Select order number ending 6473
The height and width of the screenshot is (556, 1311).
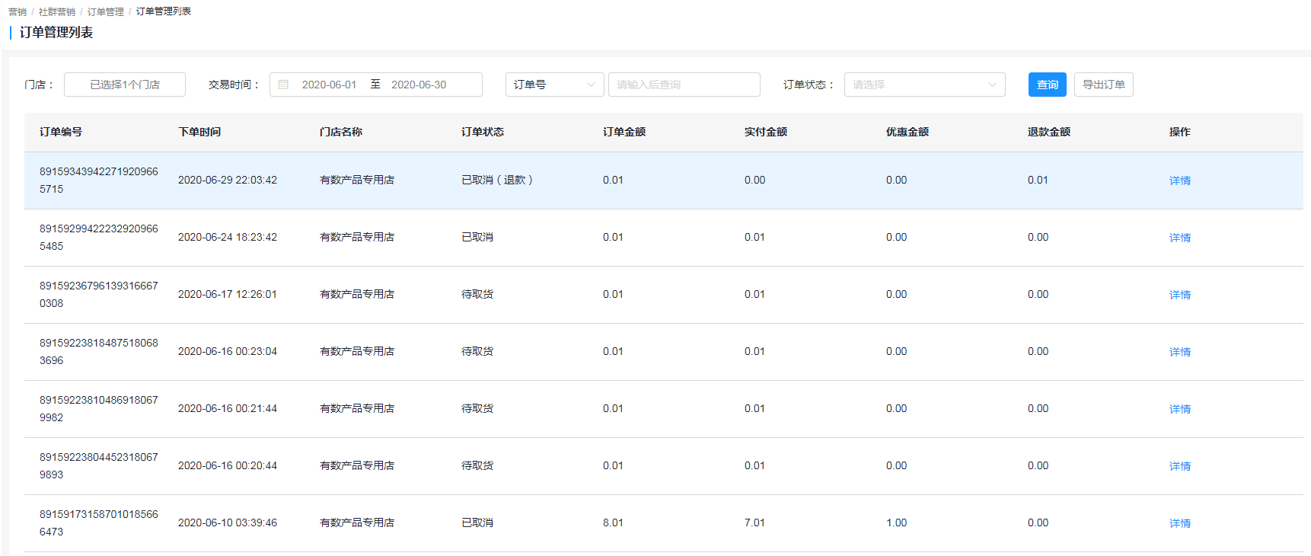tap(99, 523)
